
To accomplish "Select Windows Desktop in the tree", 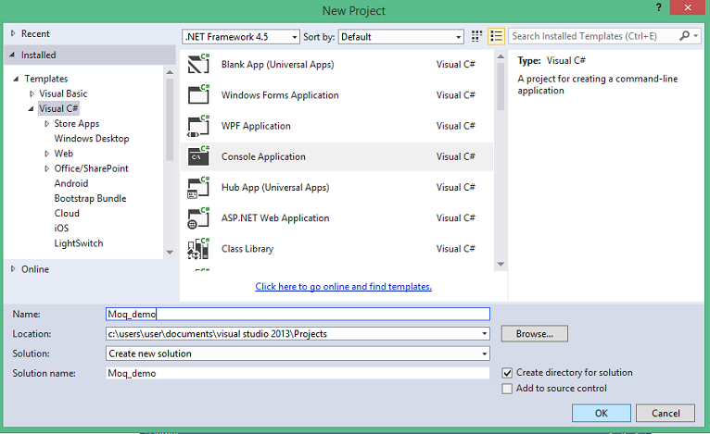I will tap(92, 138).
